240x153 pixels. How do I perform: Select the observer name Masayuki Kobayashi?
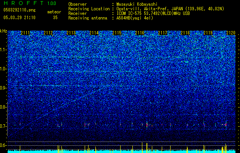click(x=137, y=4)
